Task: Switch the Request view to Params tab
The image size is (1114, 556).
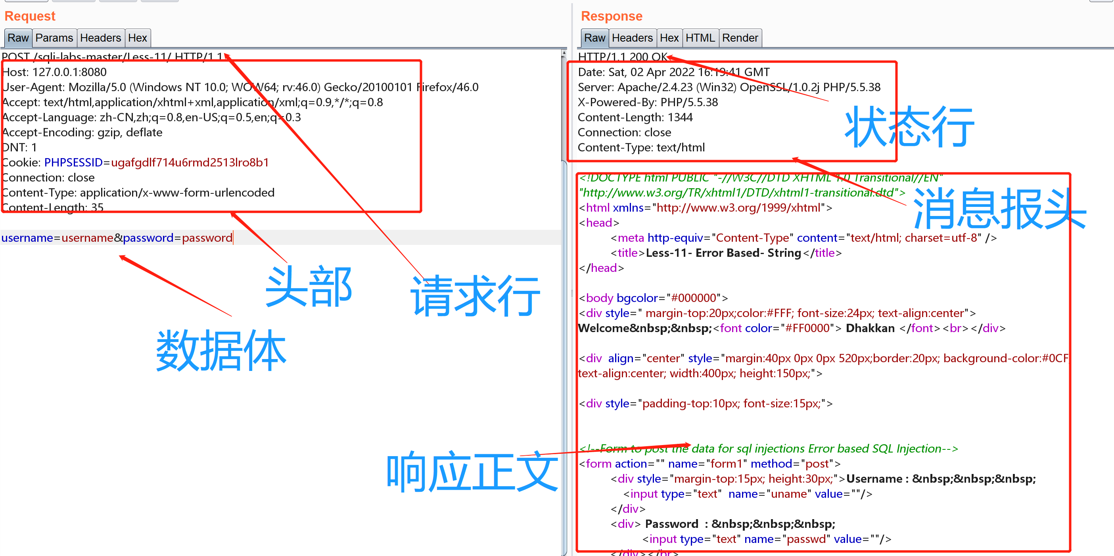Action: (54, 38)
